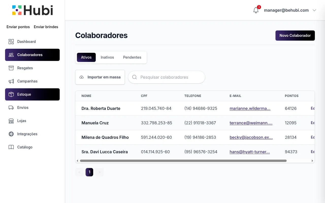Expand the manager@behubi.com account menu
Screen dimensions: 325x203
pyautogui.click(x=286, y=10)
